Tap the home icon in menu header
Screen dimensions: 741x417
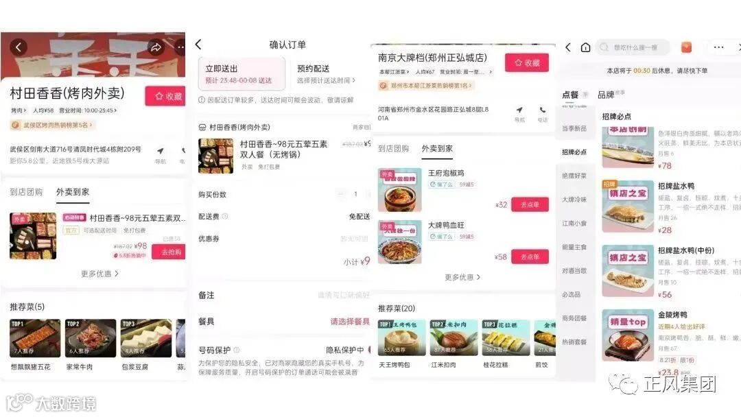(585, 47)
